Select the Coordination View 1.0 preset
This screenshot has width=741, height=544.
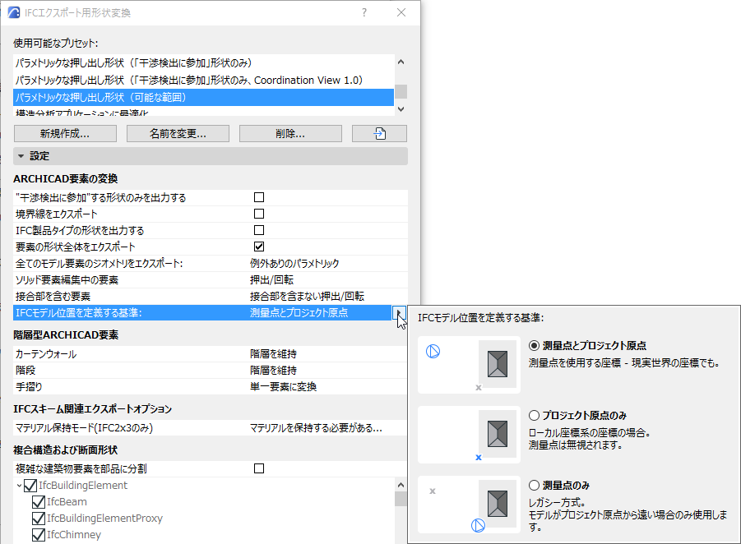204,81
